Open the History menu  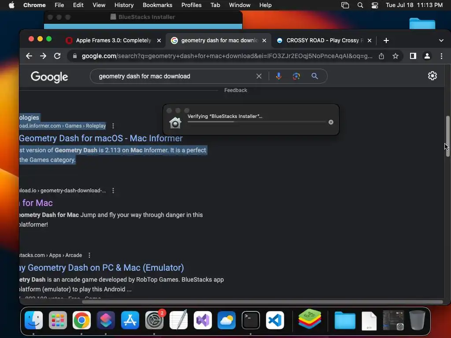click(124, 5)
